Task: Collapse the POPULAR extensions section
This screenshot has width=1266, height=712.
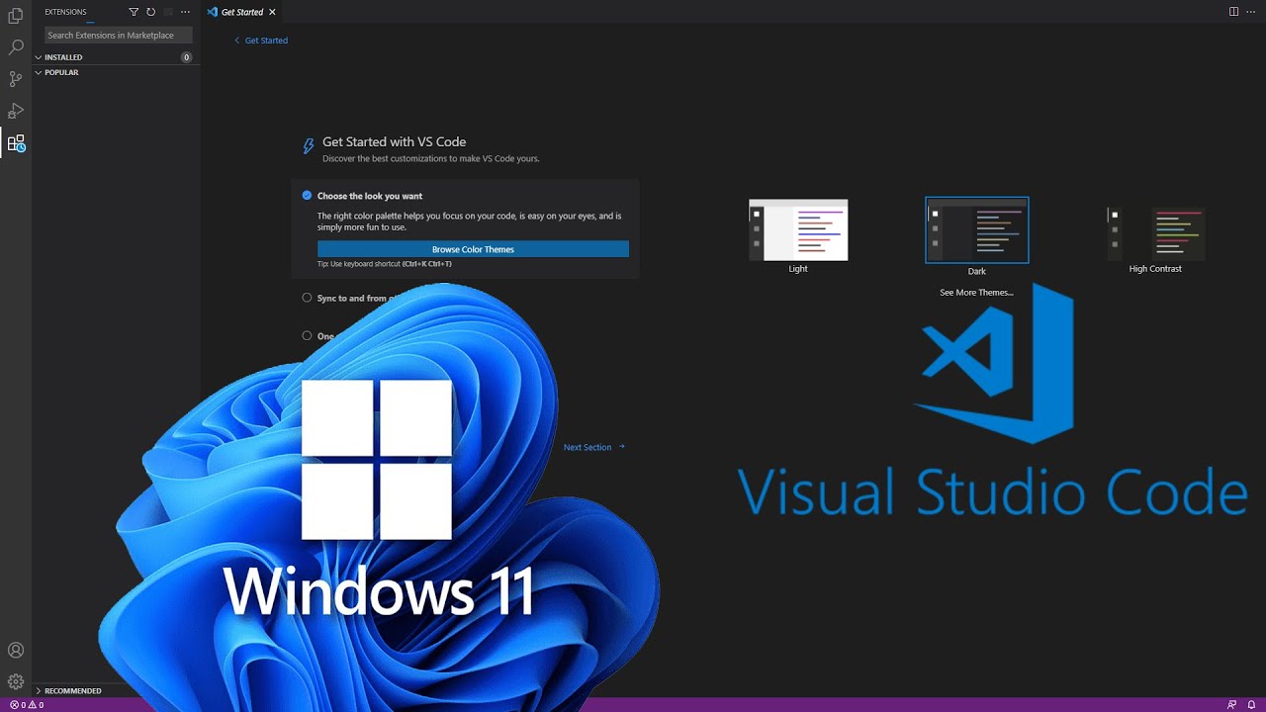Action: 116,72
